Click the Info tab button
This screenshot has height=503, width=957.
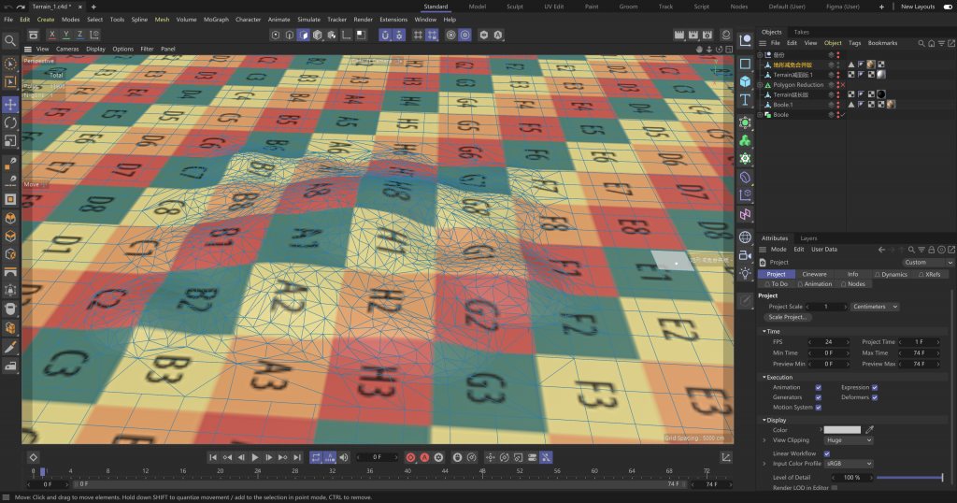coord(852,275)
